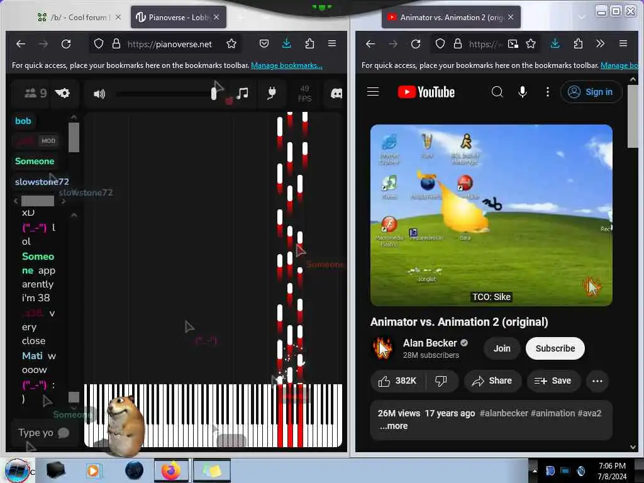Expand more tools chevron in YouTube window
644x483 pixels.
[x=600, y=43]
